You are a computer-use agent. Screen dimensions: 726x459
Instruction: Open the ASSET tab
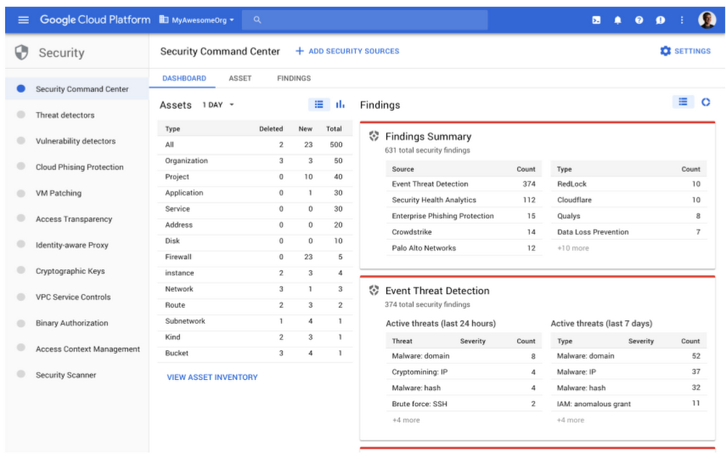click(x=240, y=78)
